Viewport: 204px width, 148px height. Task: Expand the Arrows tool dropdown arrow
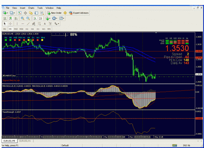(x=58, y=24)
